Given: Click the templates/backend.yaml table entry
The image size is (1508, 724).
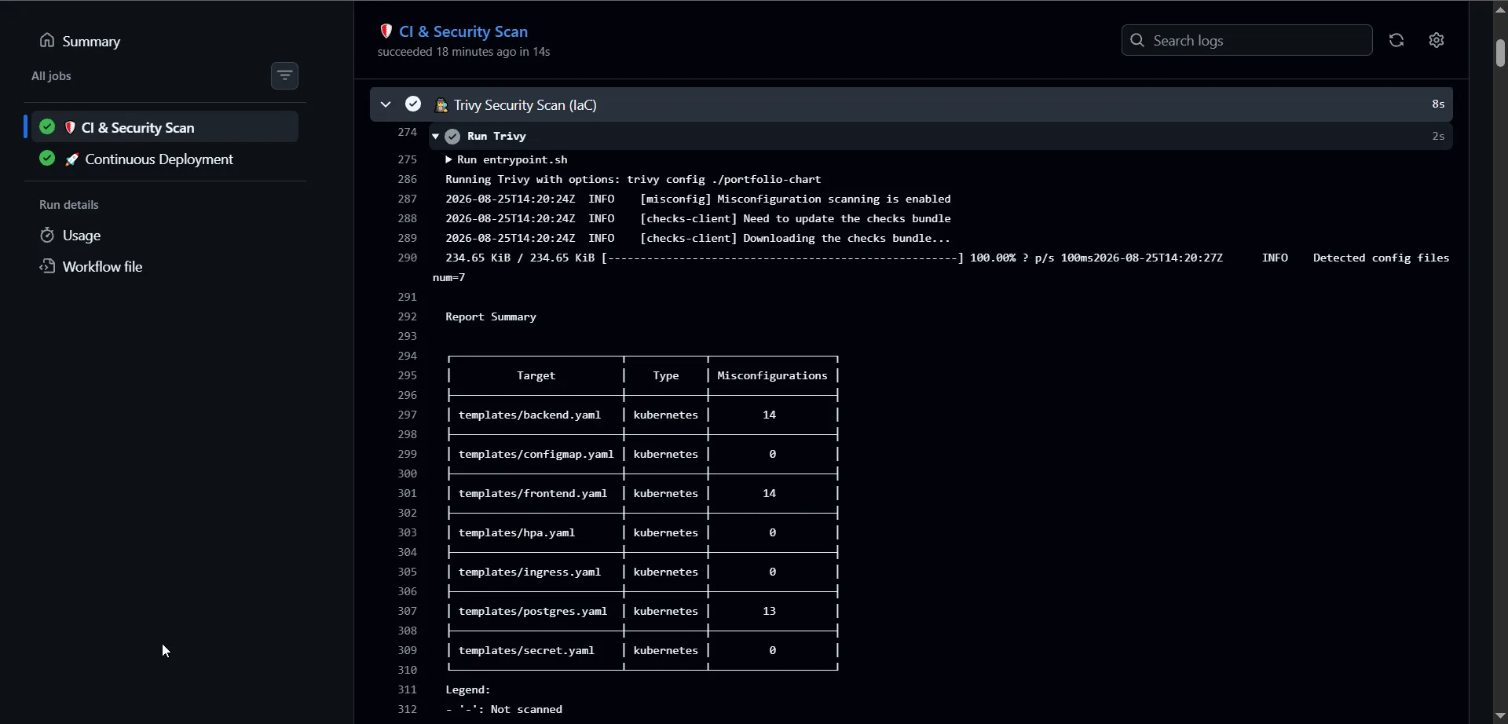Looking at the screenshot, I should coord(529,415).
